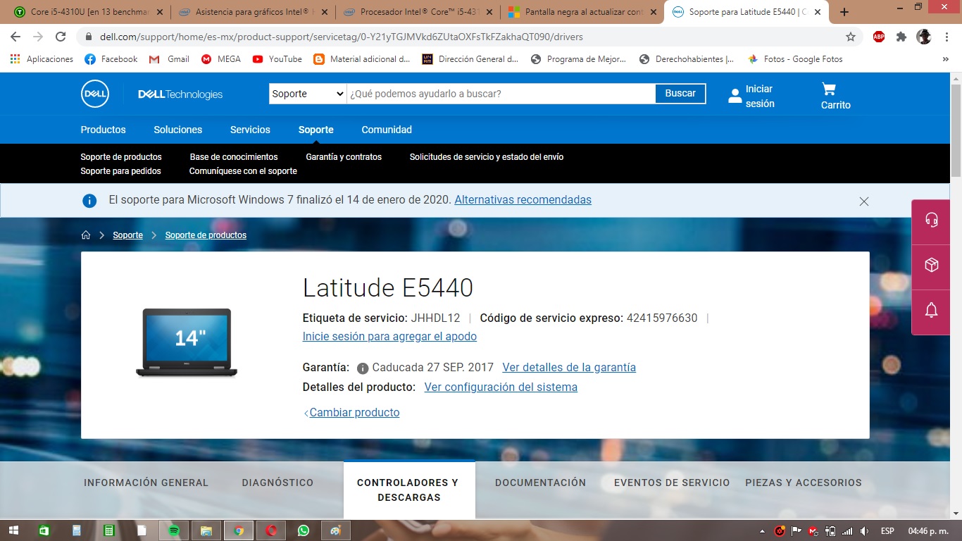This screenshot has width=962, height=541.
Task: Go back with browser back arrow
Action: click(15, 37)
